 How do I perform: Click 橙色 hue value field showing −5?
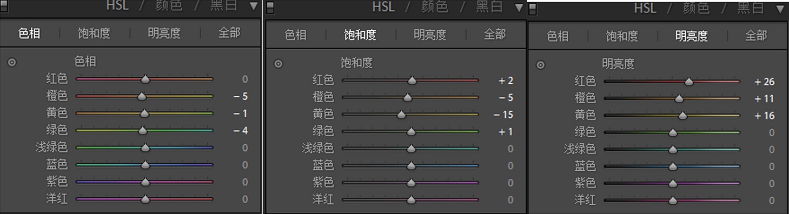coord(240,97)
